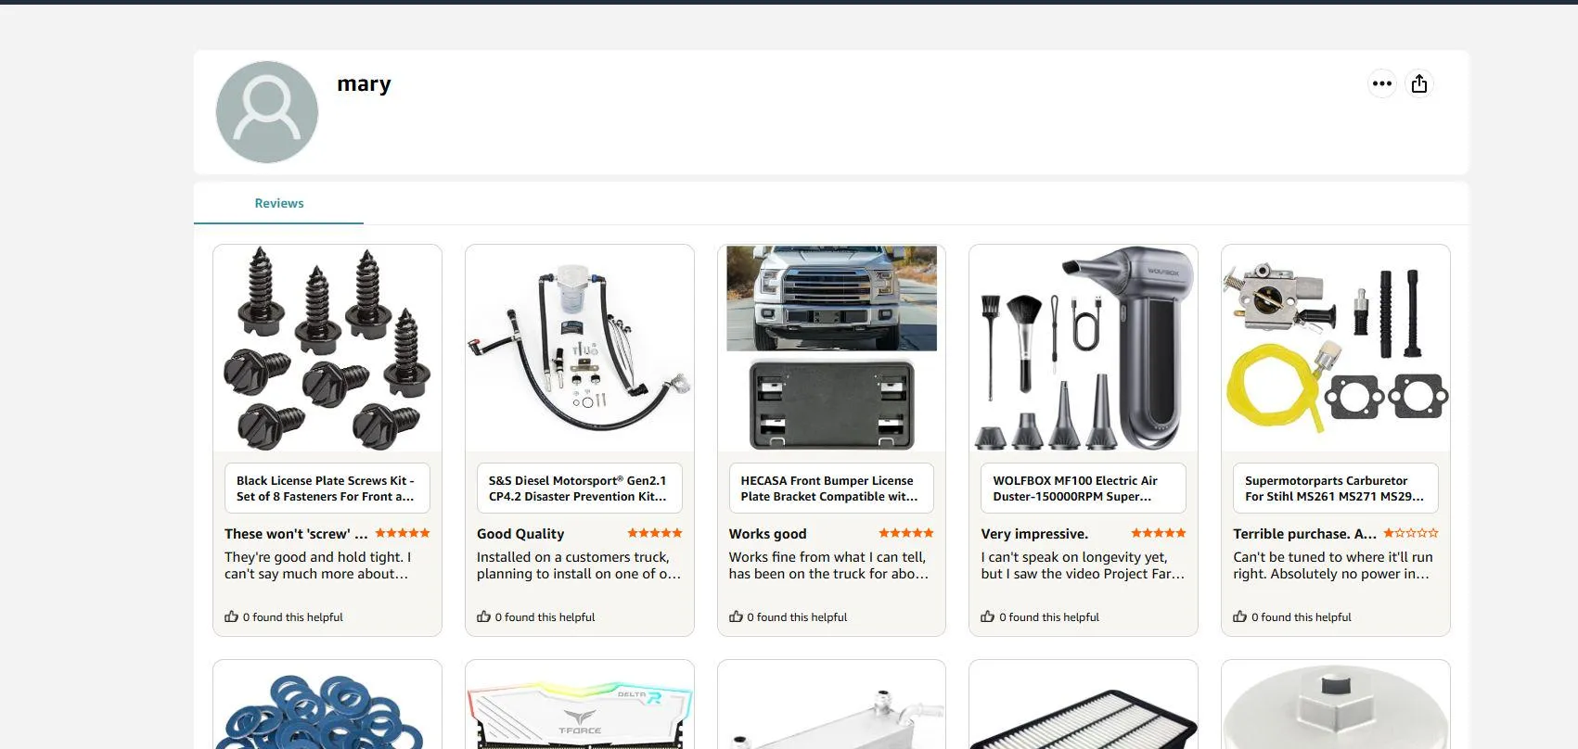The height and width of the screenshot is (749, 1578).
Task: Click thumbs-up on Supermotorparts carburetor review
Action: tap(1240, 616)
